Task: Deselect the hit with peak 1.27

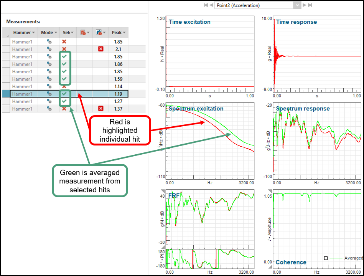Action: pos(64,102)
